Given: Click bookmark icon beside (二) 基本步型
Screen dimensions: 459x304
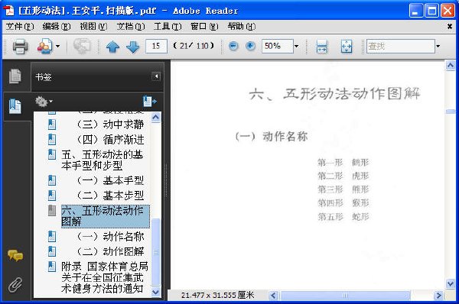Looking at the screenshot, I should 52,196.
